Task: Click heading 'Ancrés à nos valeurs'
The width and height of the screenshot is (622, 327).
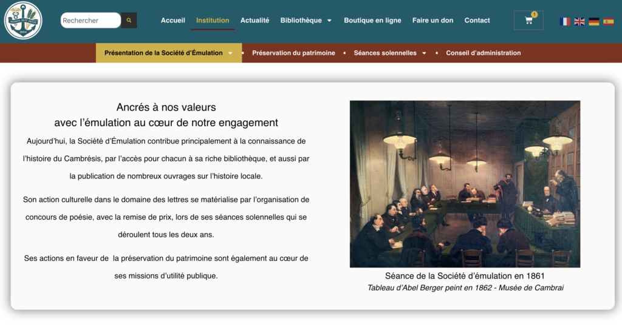Action: tap(166, 107)
